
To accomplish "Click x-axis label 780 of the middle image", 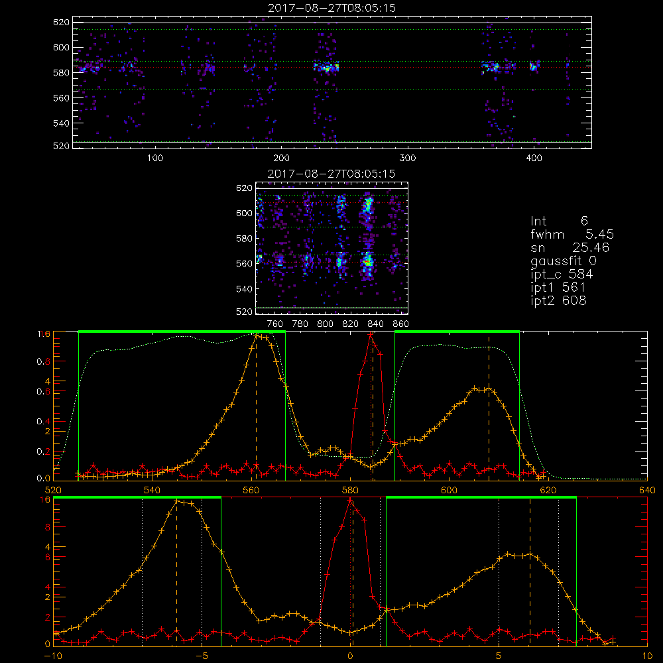I will pyautogui.click(x=300, y=324).
